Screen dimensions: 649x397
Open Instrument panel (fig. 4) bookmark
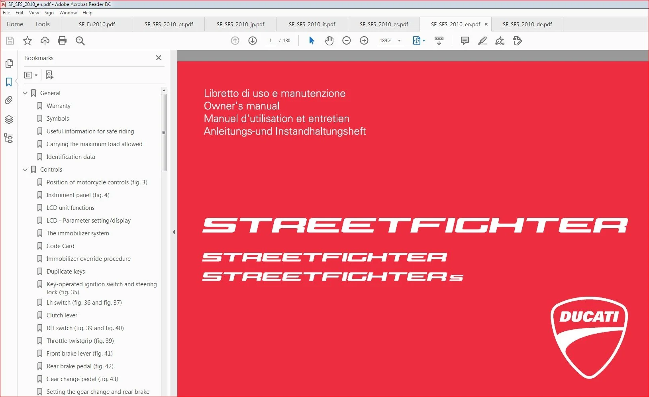[78, 195]
